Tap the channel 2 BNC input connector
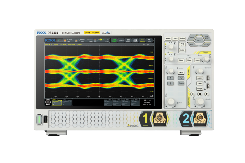The image size is (245, 163). pyautogui.click(x=200, y=117)
